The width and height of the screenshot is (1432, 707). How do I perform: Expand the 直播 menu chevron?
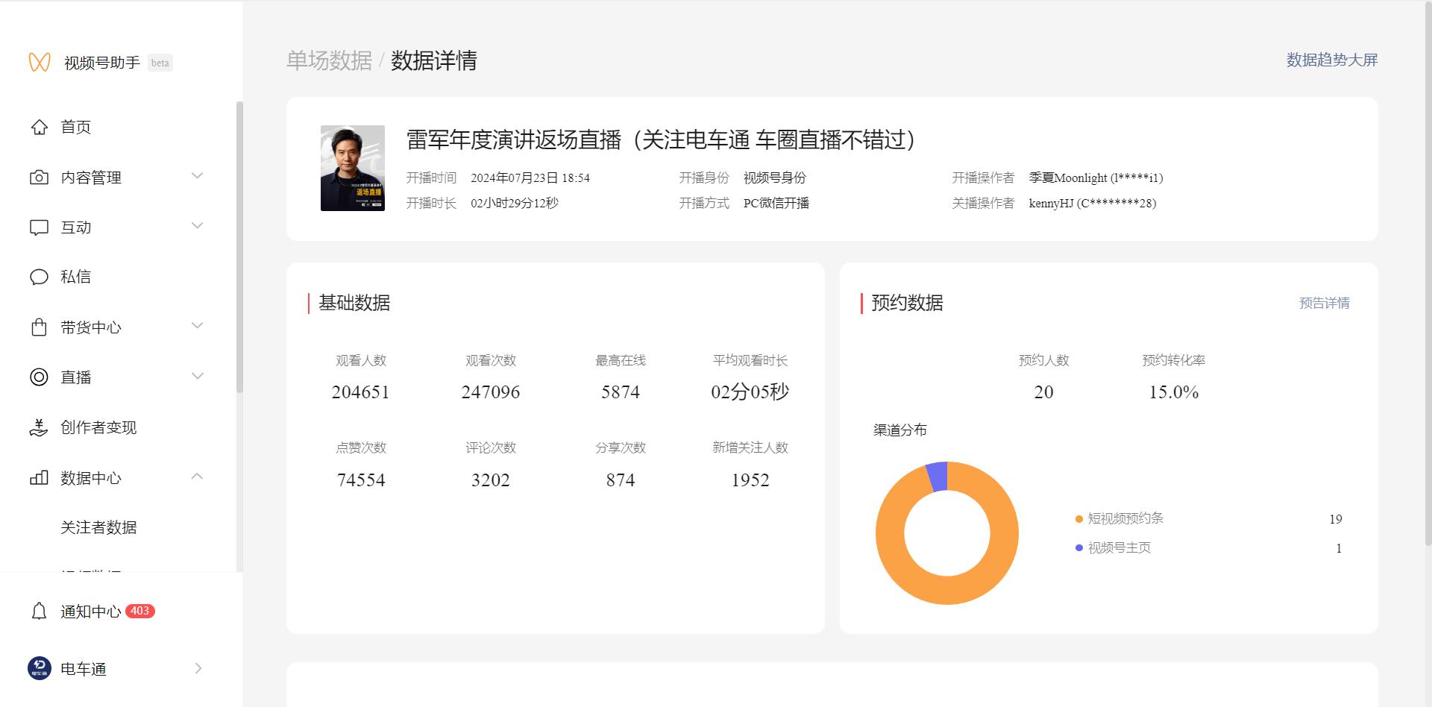point(198,376)
